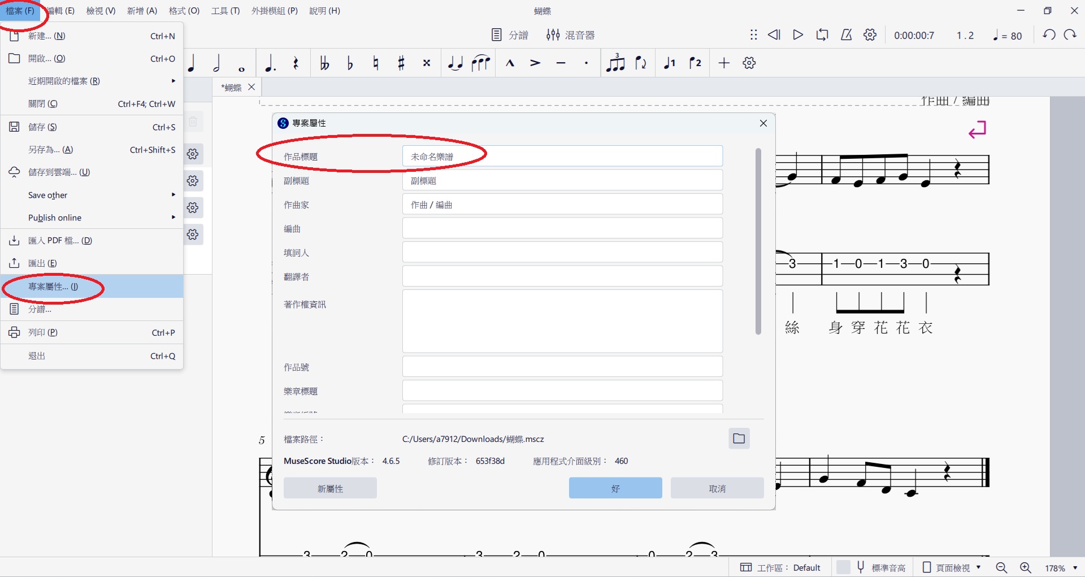Toggle the loop playback icon
1085x577 pixels.
pyautogui.click(x=822, y=35)
